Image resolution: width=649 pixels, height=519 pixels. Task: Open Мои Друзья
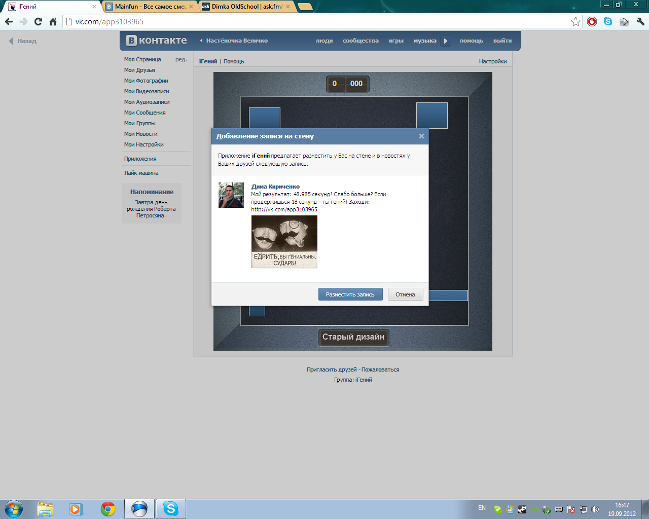(139, 70)
